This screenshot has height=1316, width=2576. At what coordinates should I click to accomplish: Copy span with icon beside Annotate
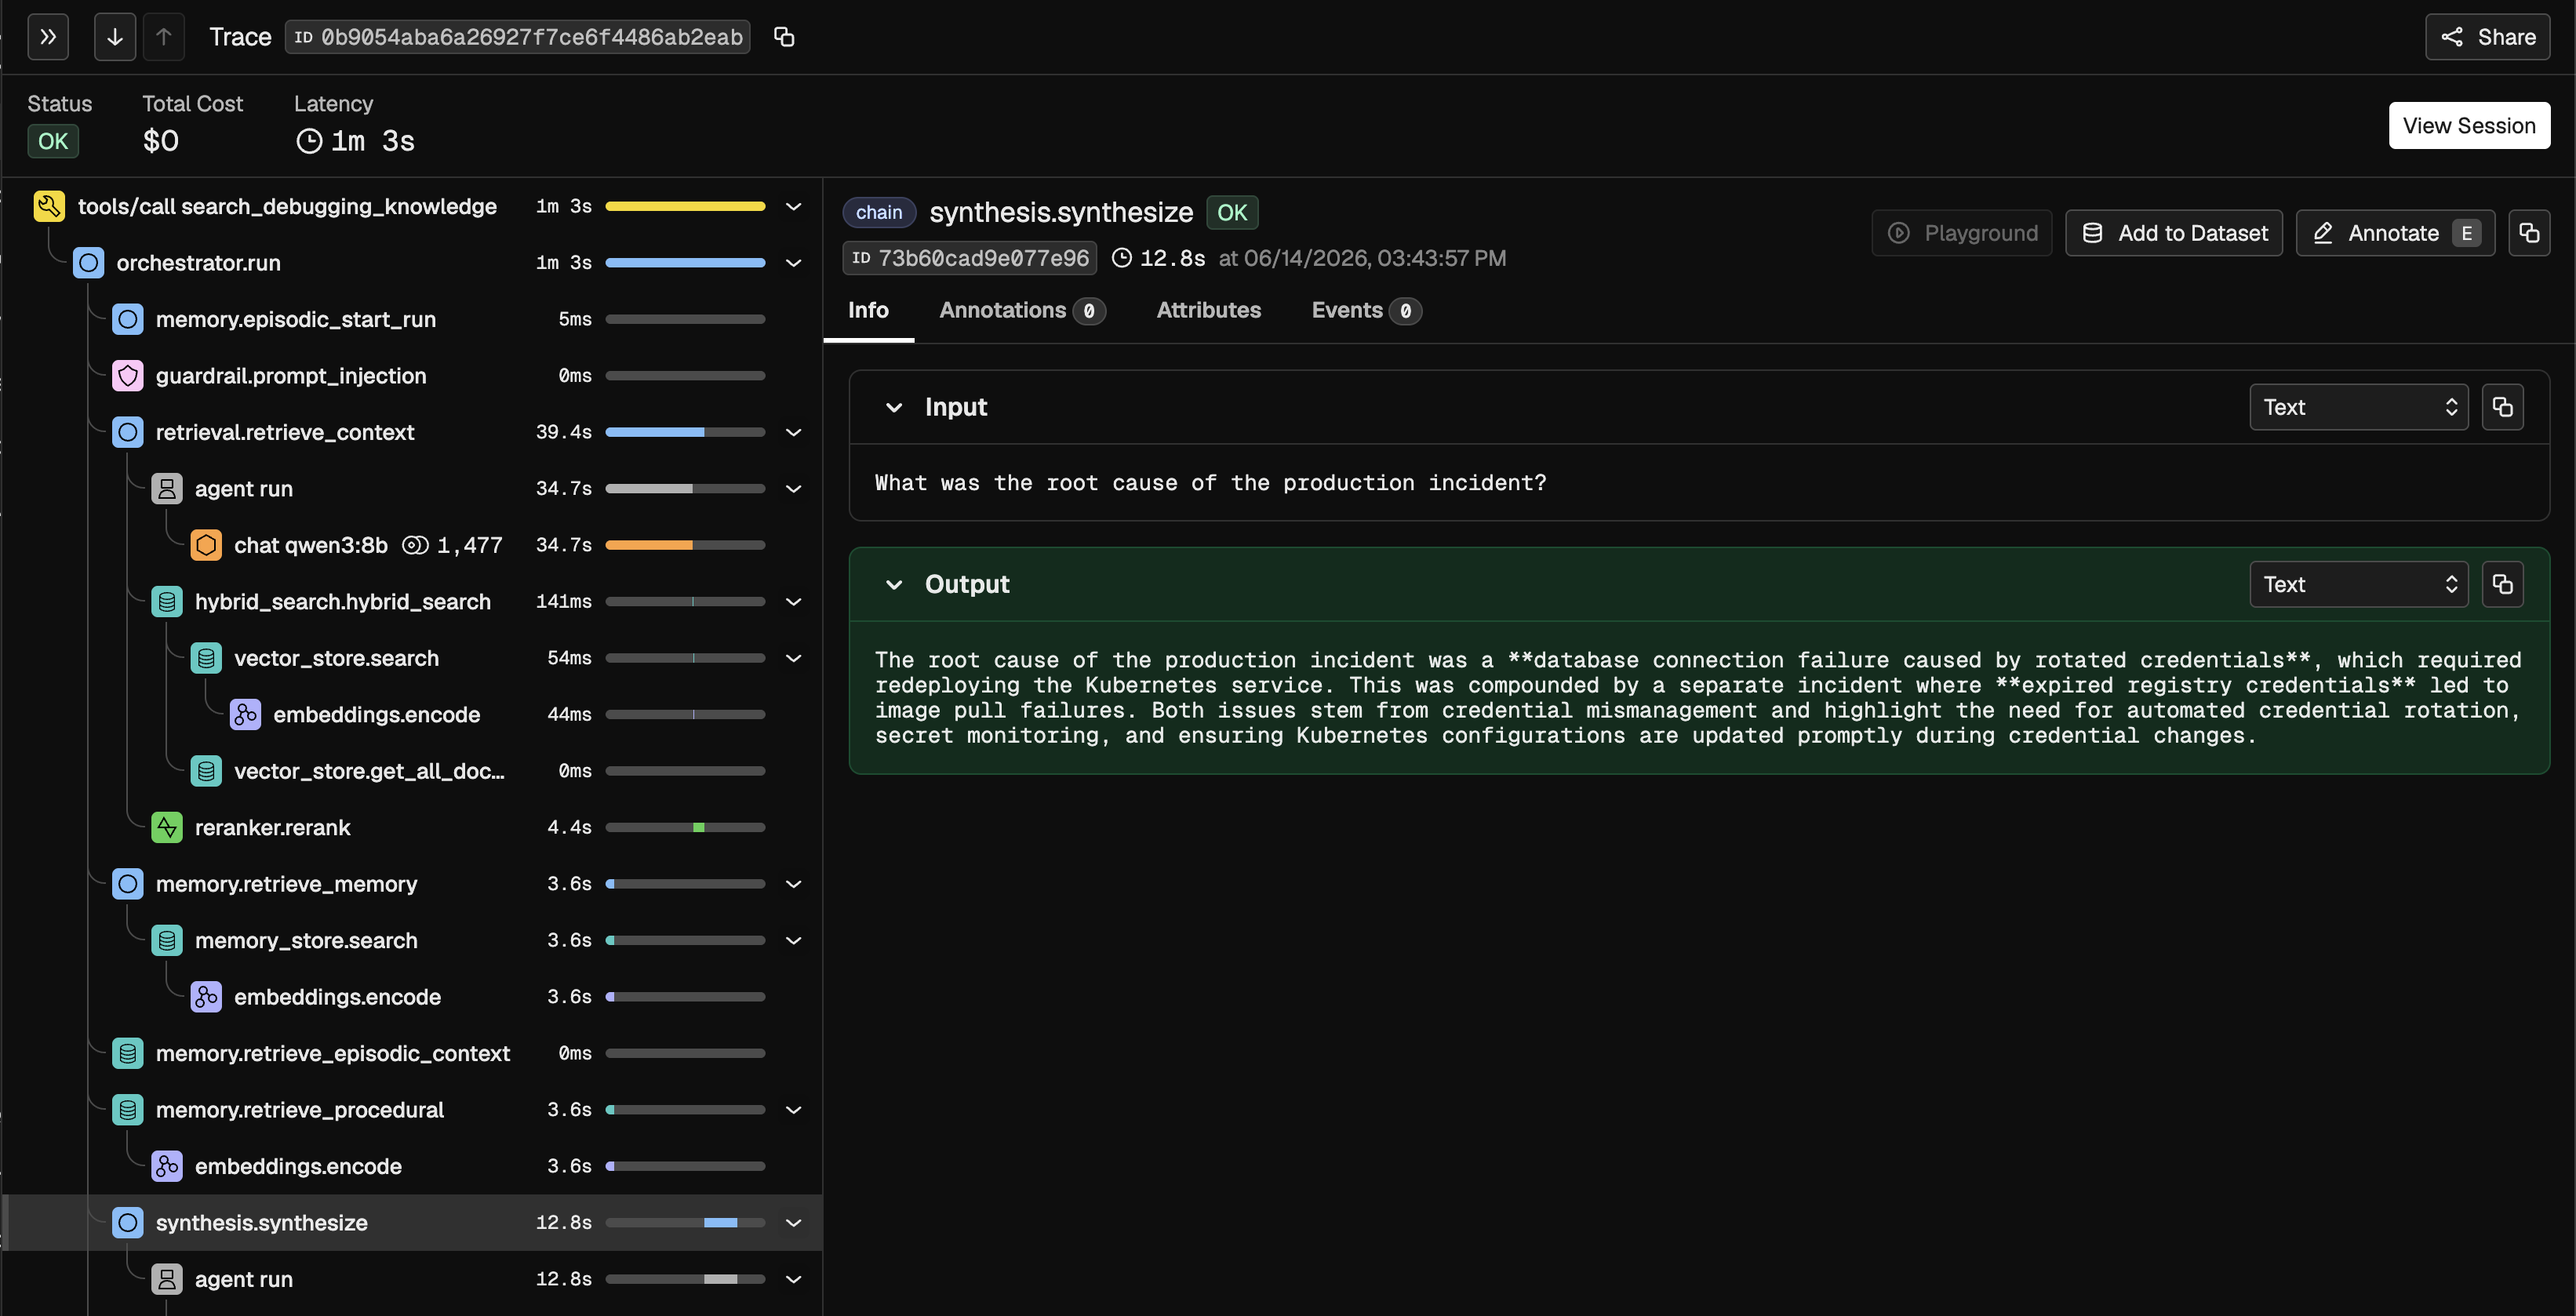(2529, 233)
